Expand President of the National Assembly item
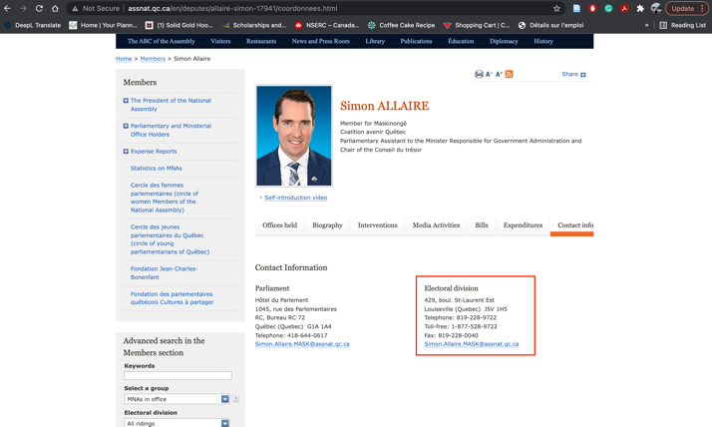Viewport: 712px width, 427px height. (x=126, y=101)
